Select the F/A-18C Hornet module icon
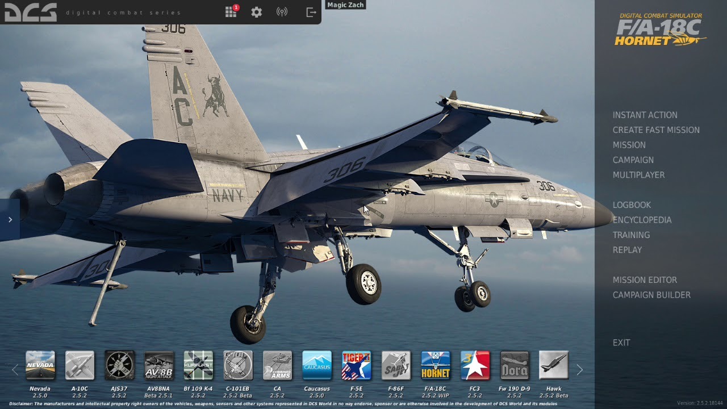727x409 pixels. pos(436,365)
